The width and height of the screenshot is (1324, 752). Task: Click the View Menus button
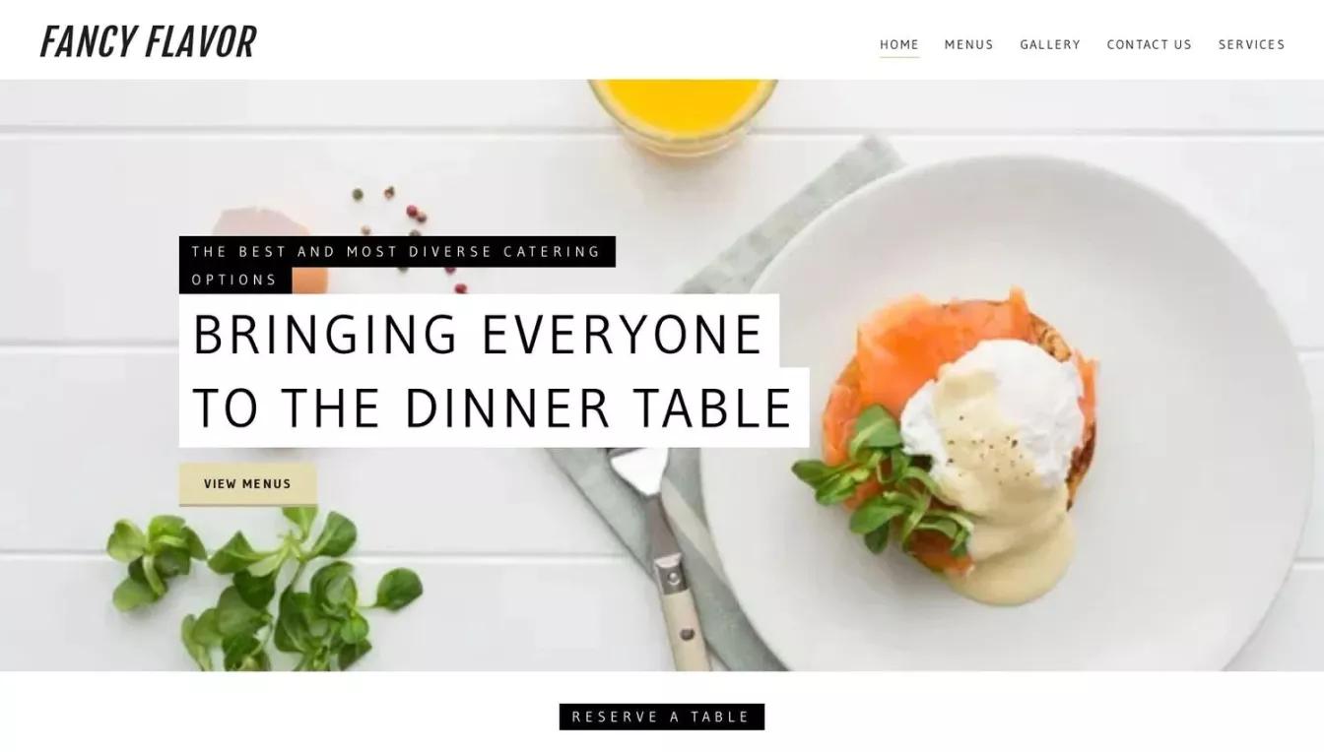(x=248, y=484)
